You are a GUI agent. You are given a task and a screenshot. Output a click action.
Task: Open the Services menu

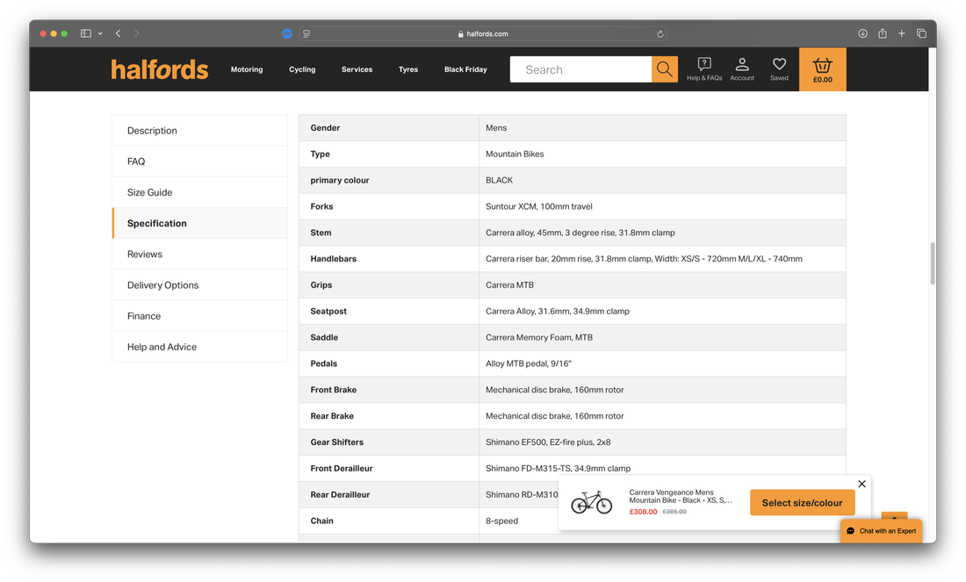(x=357, y=69)
